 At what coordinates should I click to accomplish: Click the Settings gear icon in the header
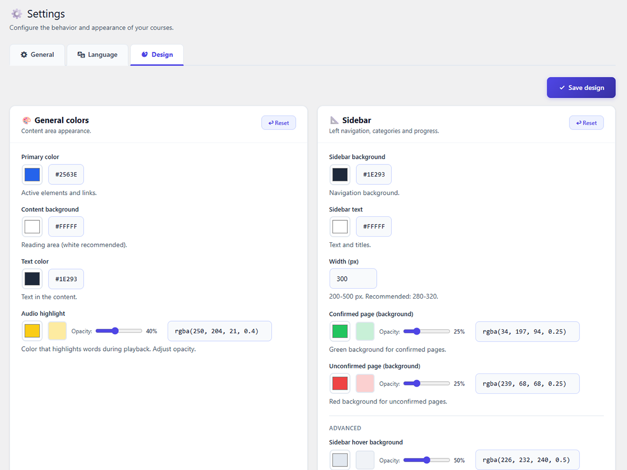click(x=17, y=14)
